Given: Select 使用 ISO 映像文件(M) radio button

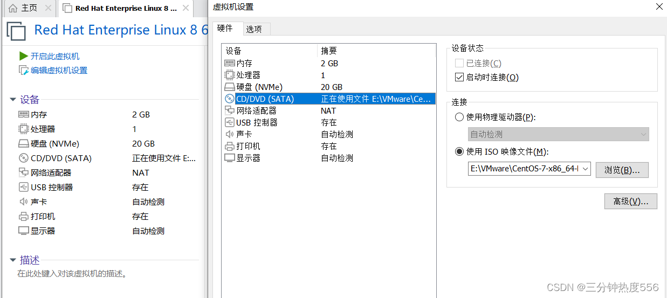Looking at the screenshot, I should pos(459,152).
